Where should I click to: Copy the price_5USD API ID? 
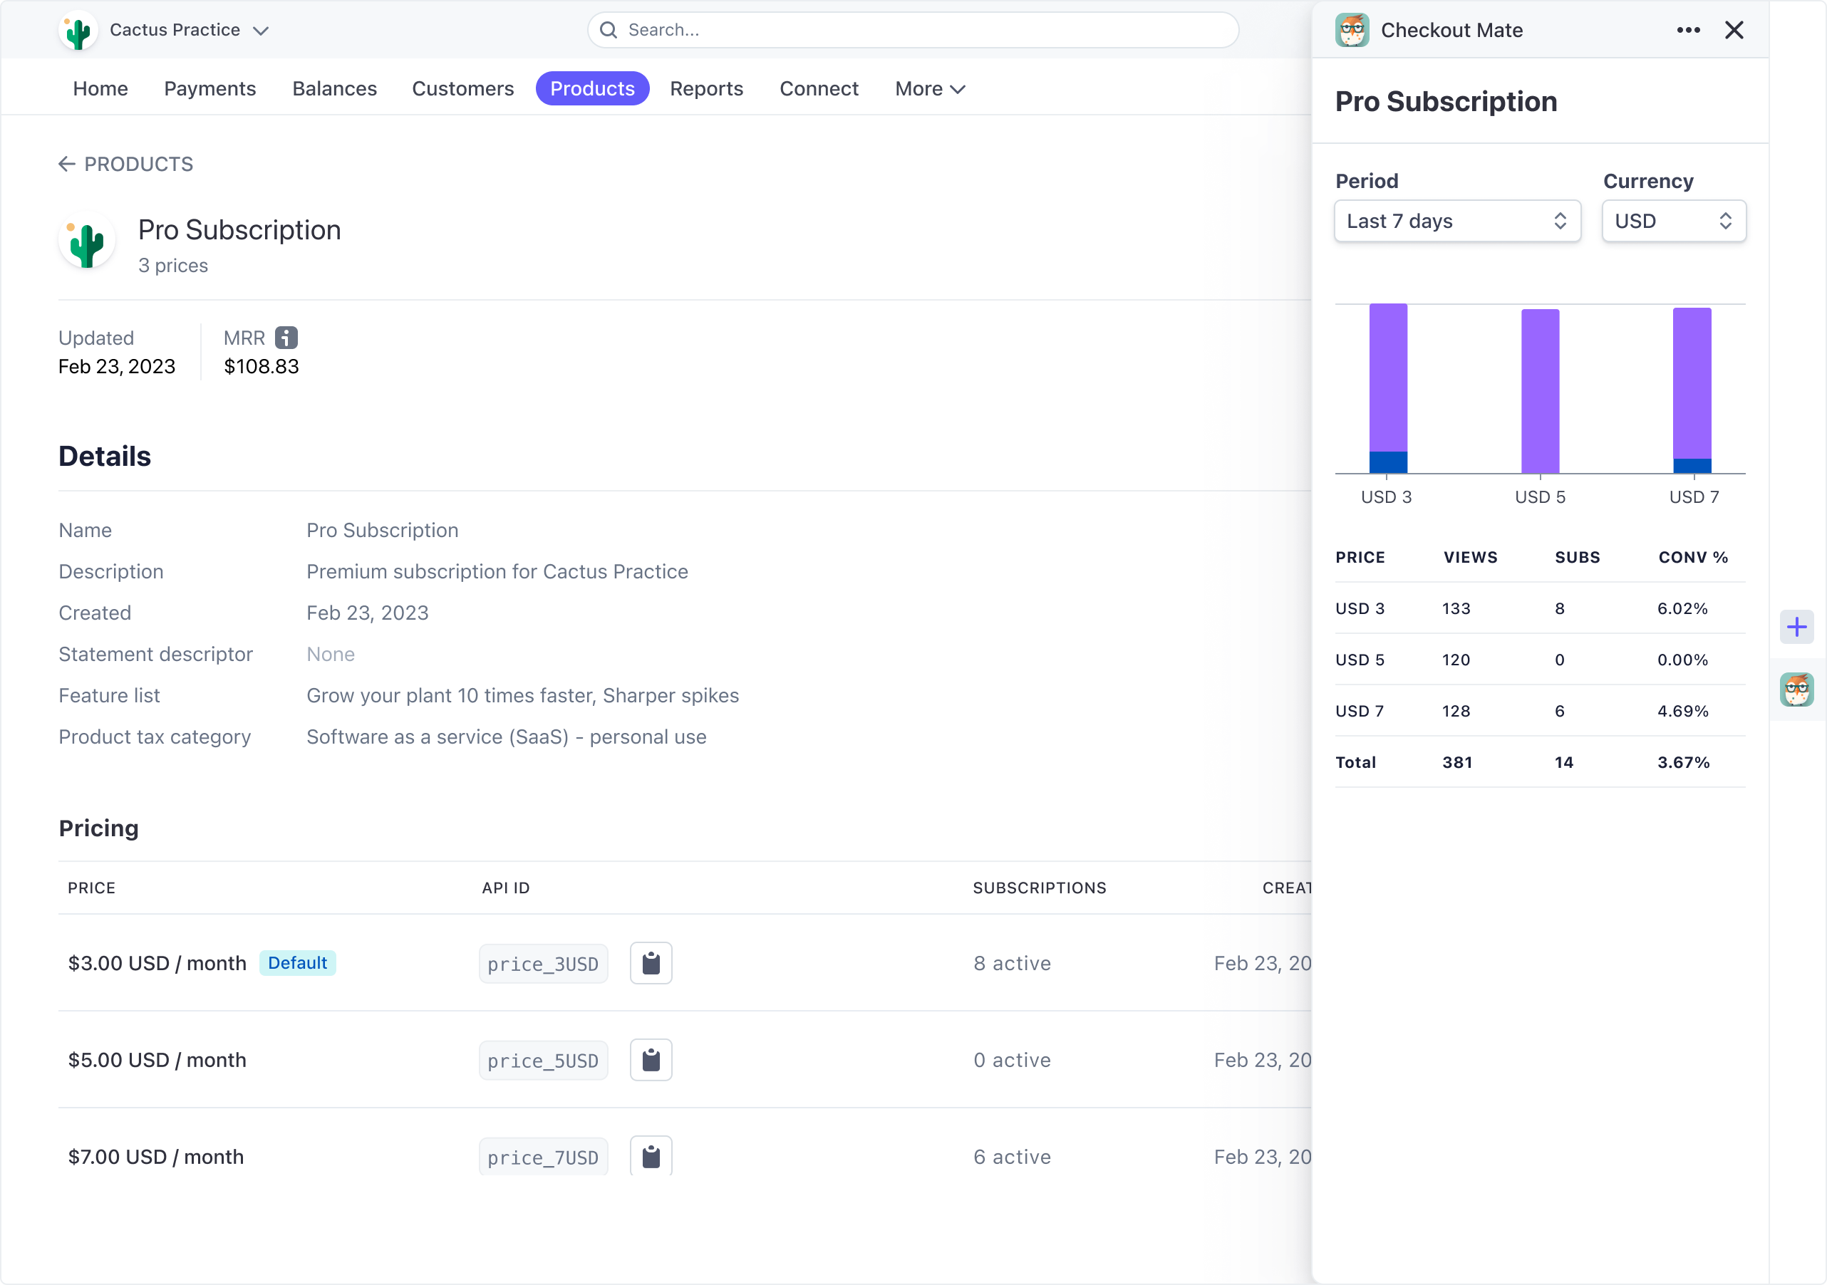[651, 1059]
